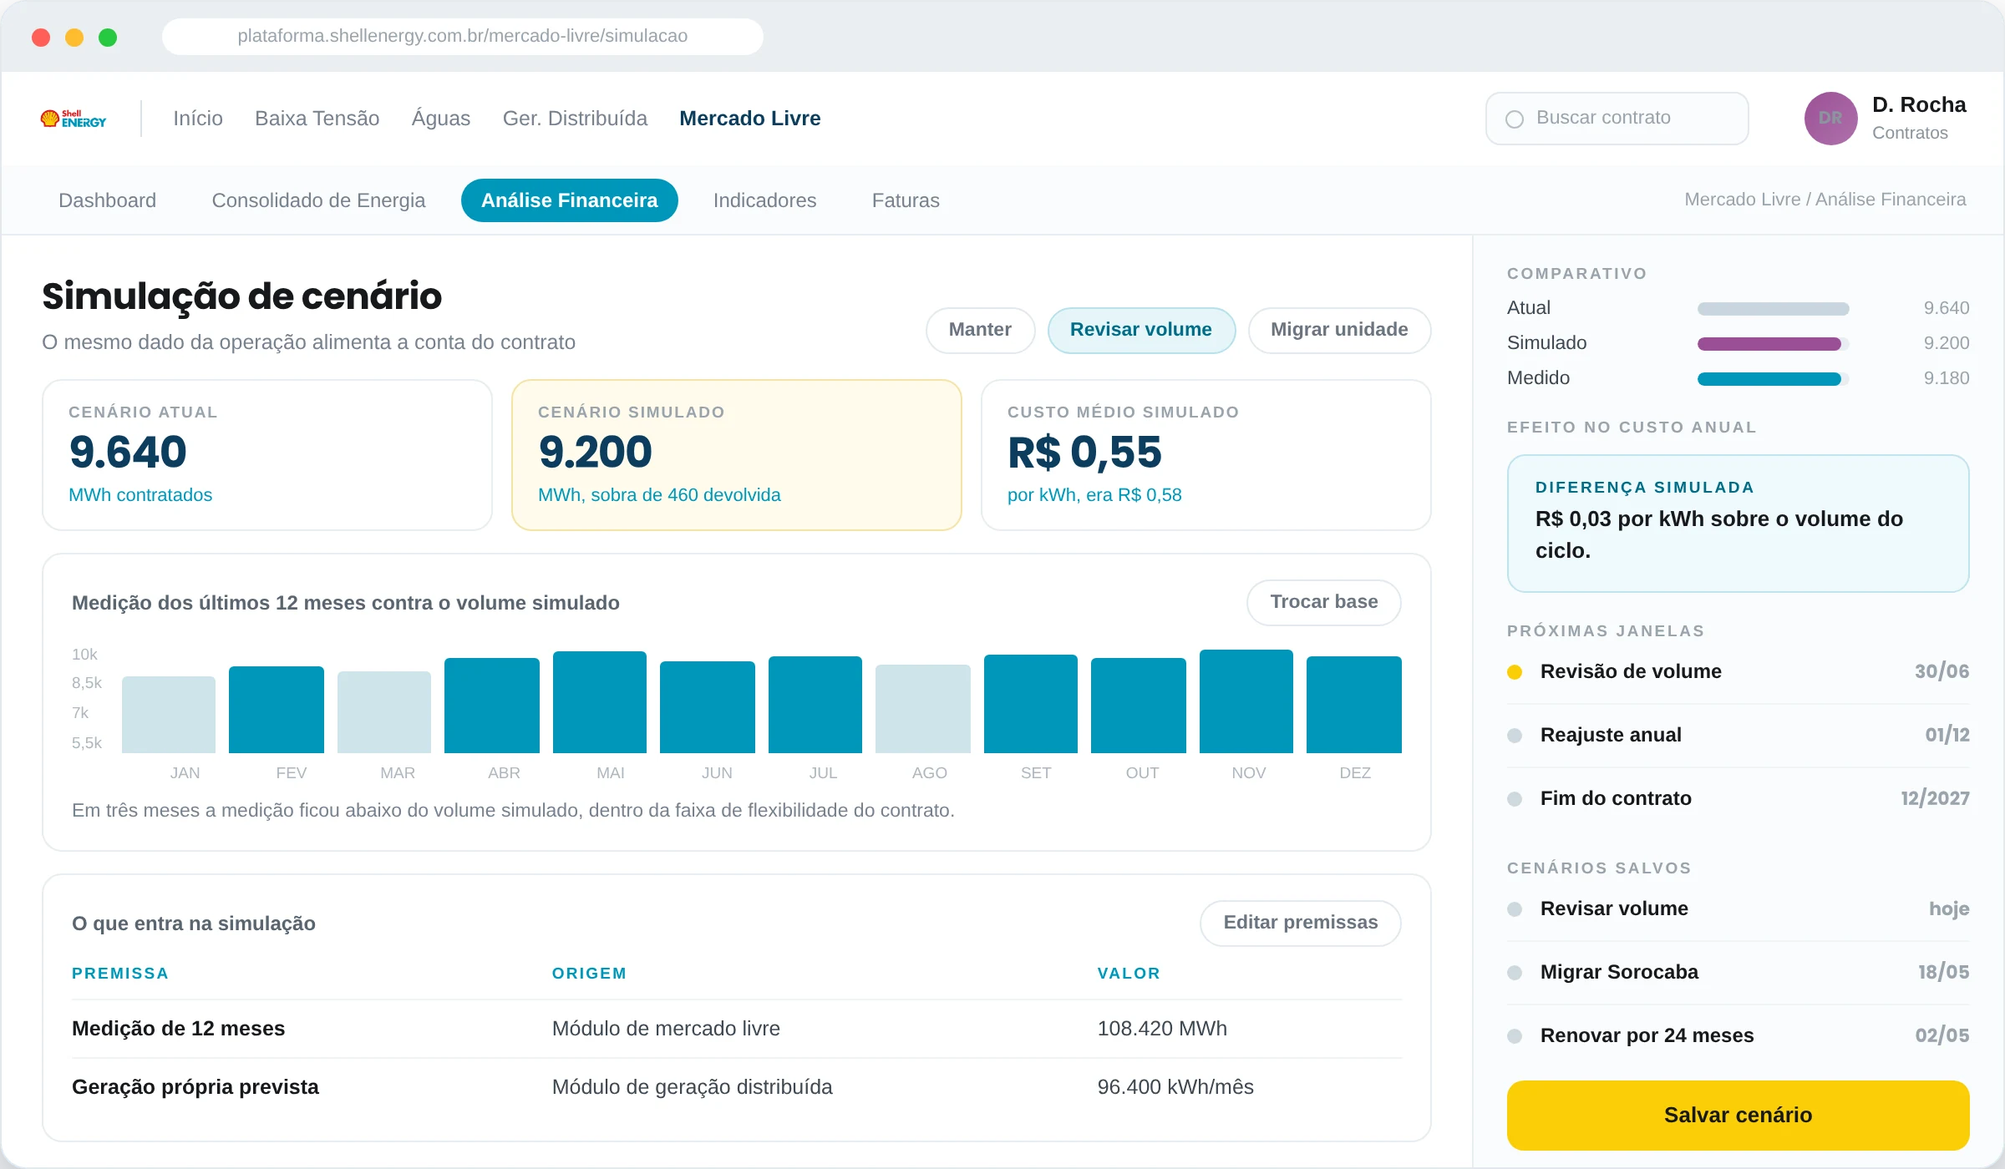Click the green macOS window button

(108, 37)
